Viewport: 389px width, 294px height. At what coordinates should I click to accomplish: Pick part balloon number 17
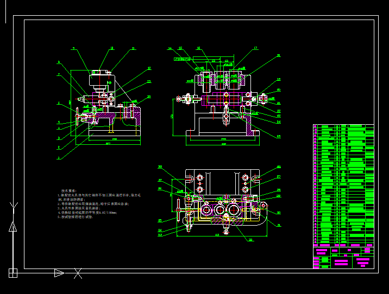[255, 48]
